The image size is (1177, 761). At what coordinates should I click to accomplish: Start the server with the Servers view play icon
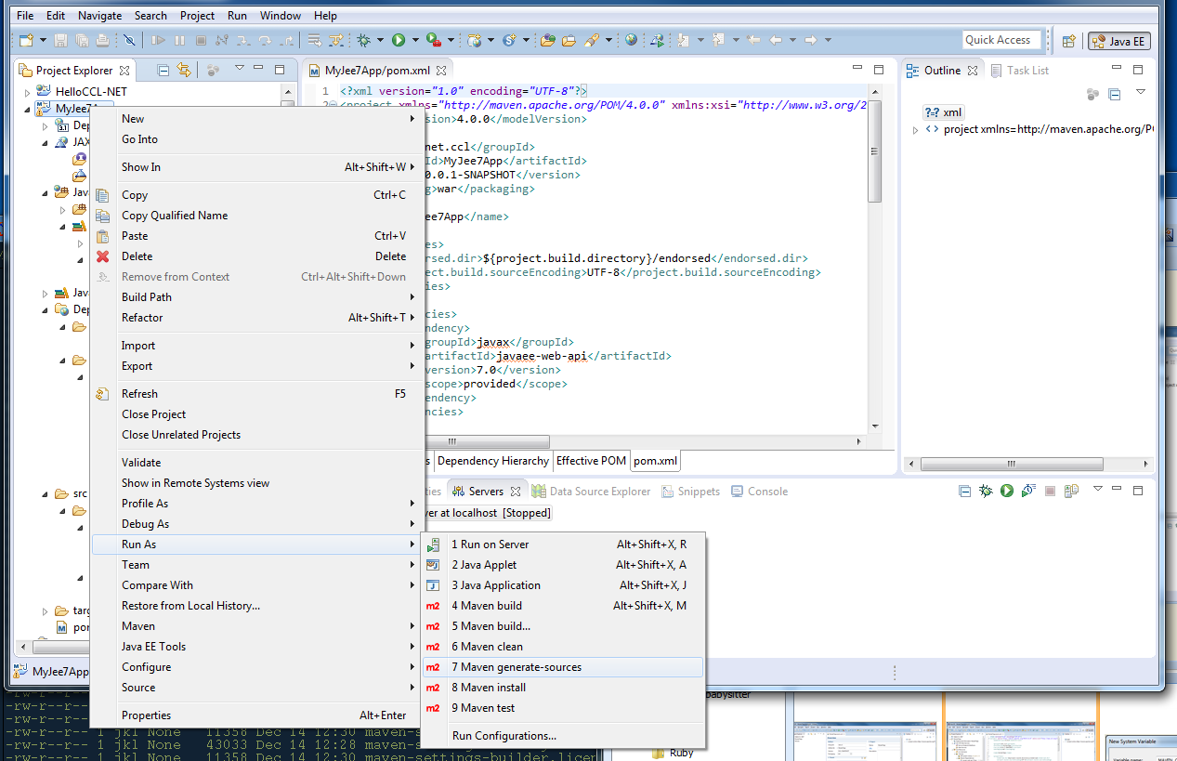[x=1006, y=491]
